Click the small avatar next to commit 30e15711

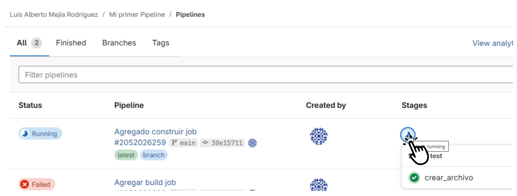pyautogui.click(x=253, y=143)
